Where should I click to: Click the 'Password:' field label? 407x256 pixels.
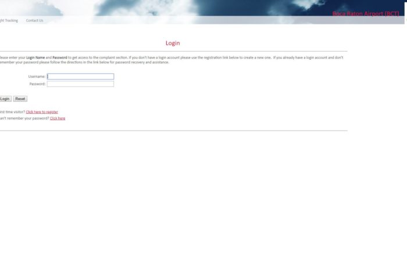37,84
